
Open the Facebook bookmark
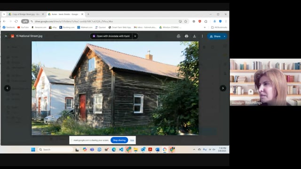8,27
